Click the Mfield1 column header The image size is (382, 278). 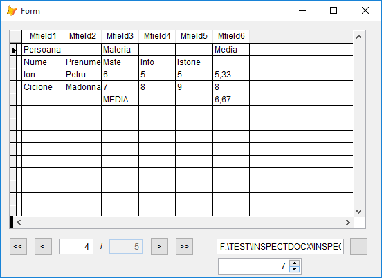point(43,36)
